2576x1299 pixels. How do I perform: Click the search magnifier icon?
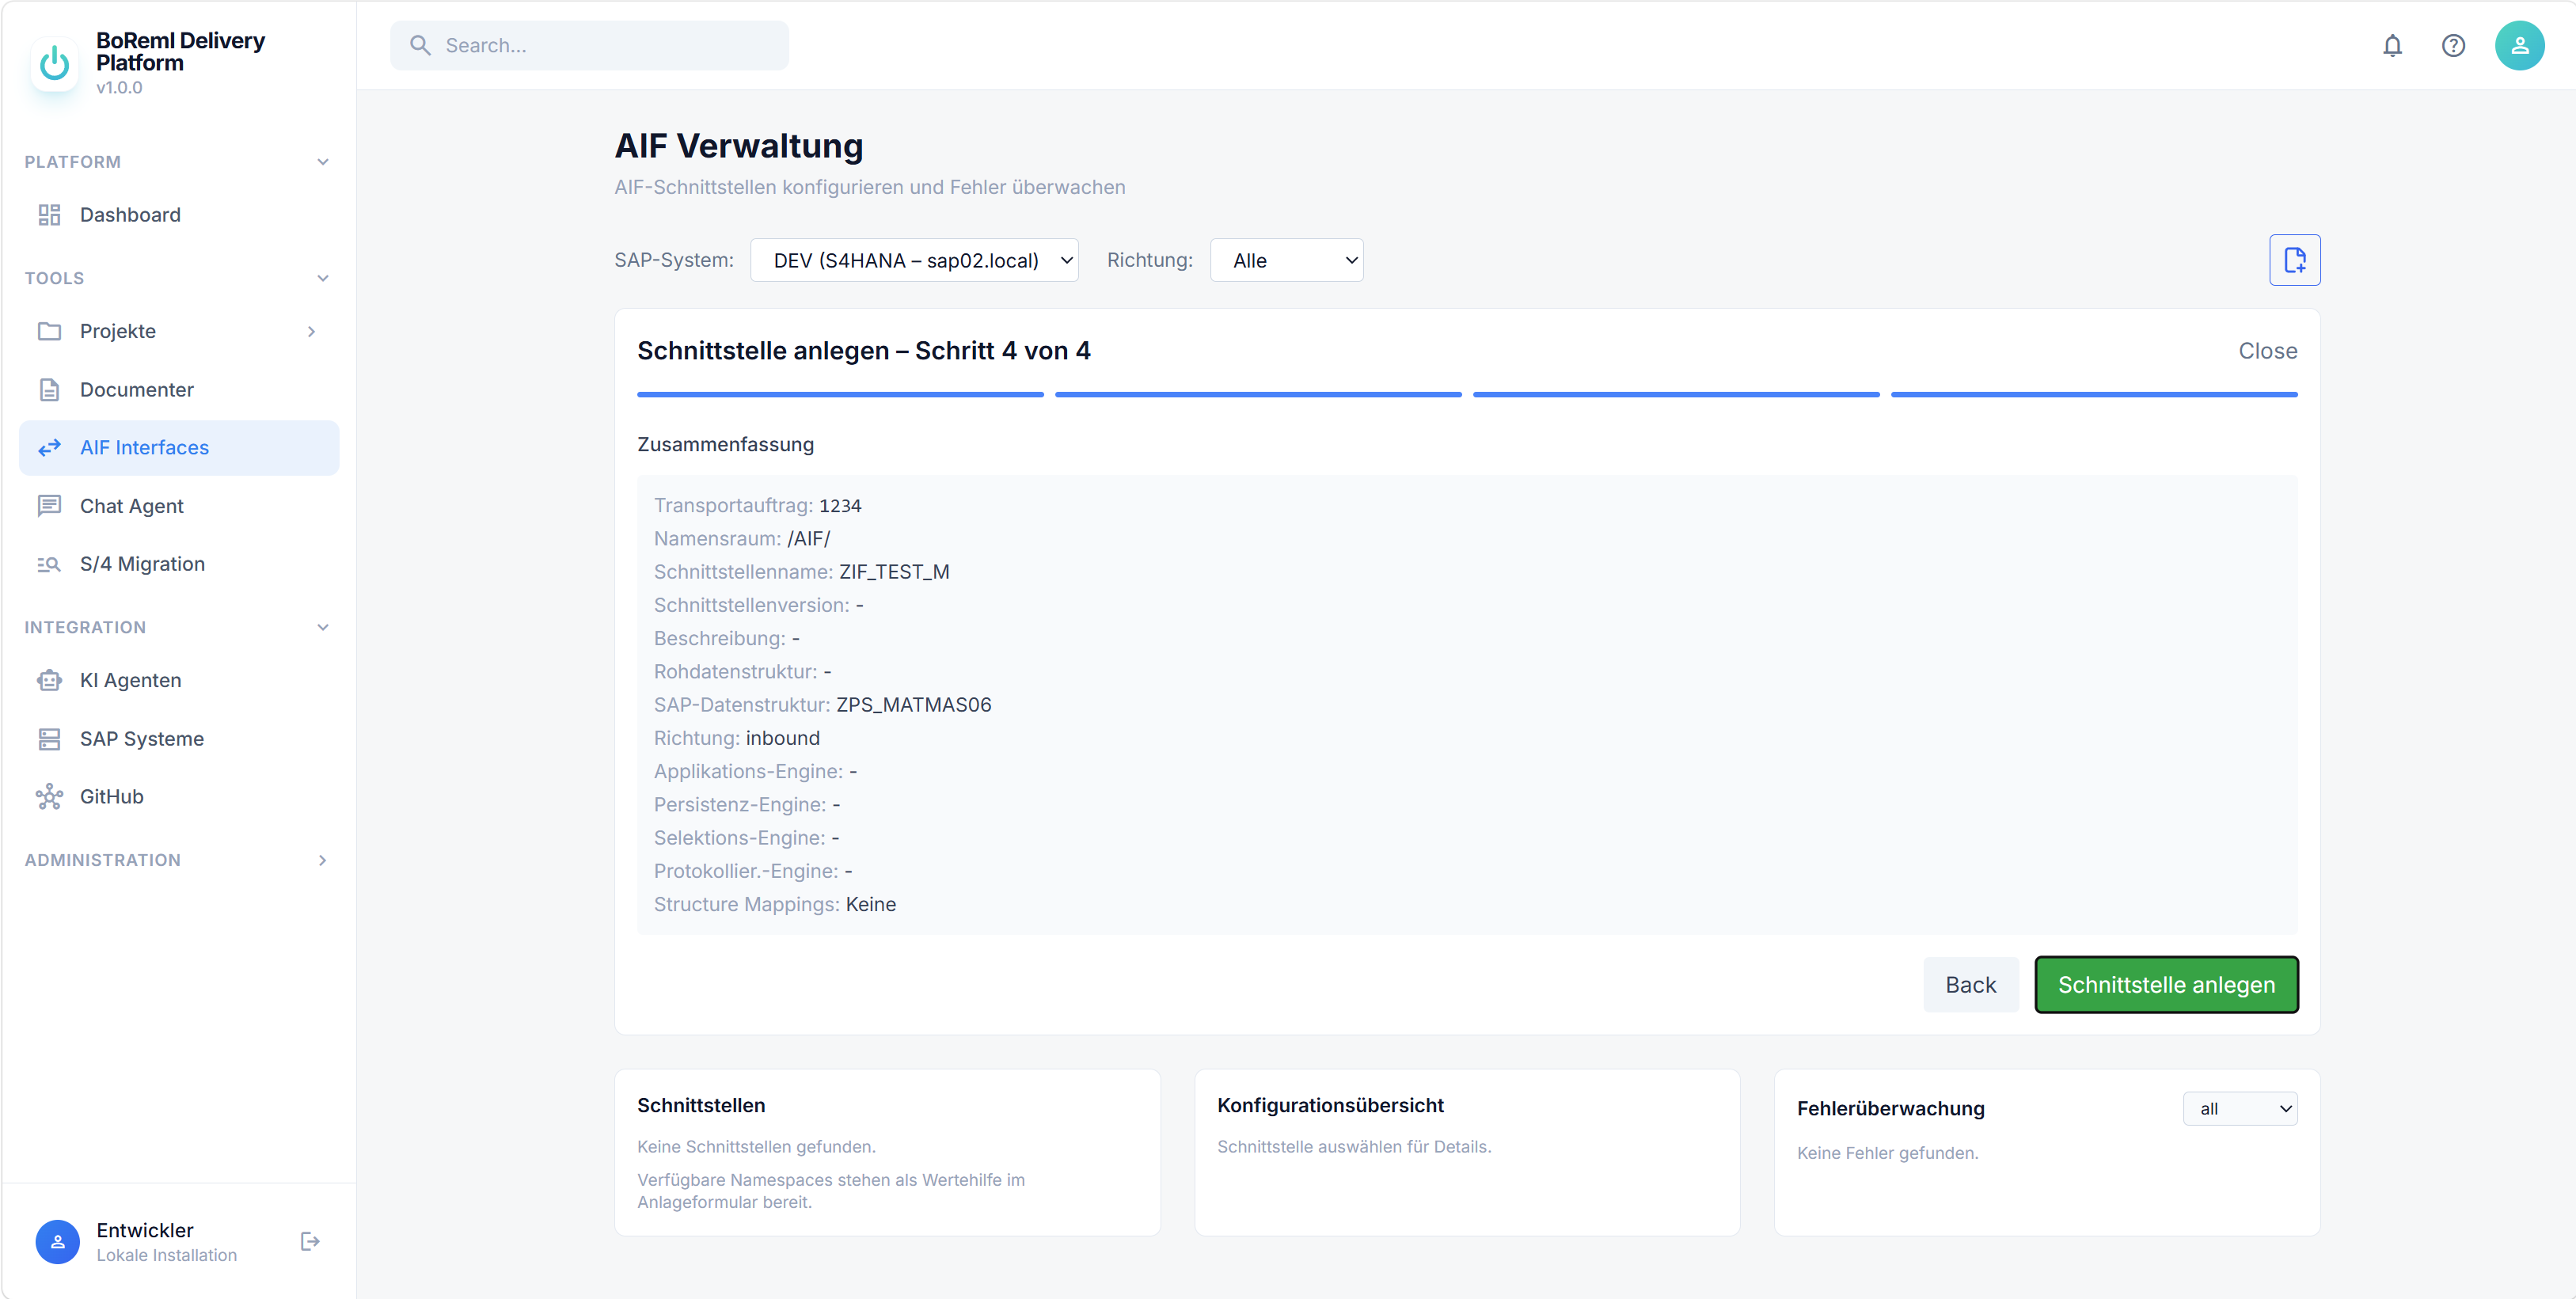point(420,45)
